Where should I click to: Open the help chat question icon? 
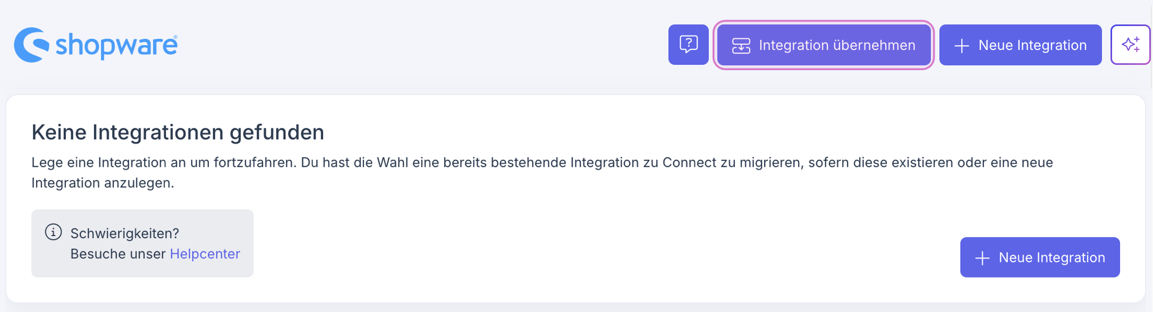[688, 45]
